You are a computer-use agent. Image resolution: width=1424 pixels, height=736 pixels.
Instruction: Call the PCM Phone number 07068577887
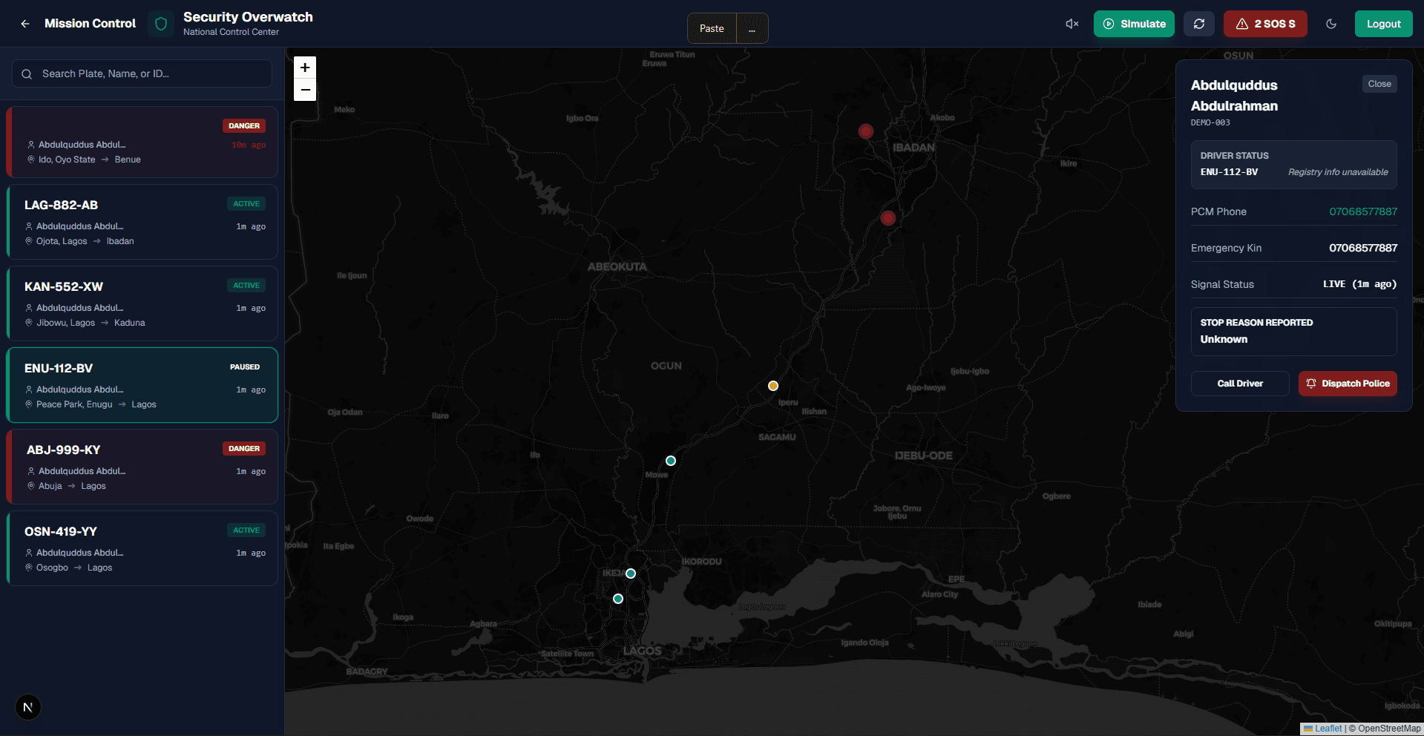[1363, 211]
